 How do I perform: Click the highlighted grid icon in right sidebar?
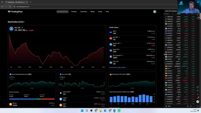point(198,102)
